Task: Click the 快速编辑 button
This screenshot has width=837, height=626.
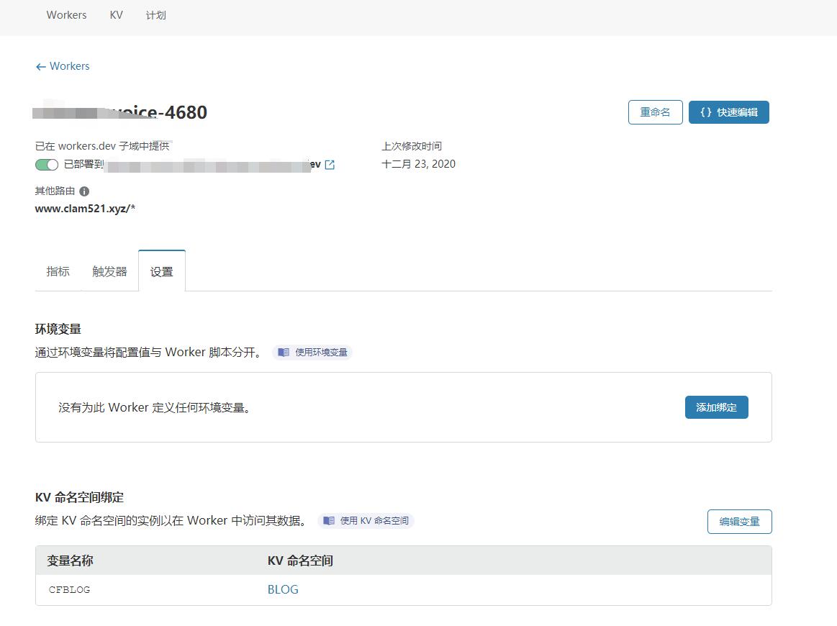Action: point(728,112)
